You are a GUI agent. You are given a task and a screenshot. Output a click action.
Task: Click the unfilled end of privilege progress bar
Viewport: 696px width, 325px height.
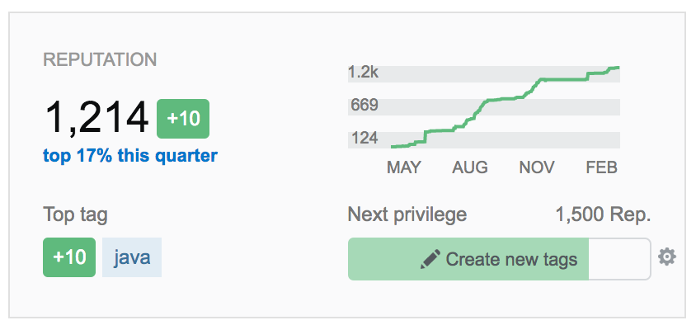pyautogui.click(x=619, y=259)
